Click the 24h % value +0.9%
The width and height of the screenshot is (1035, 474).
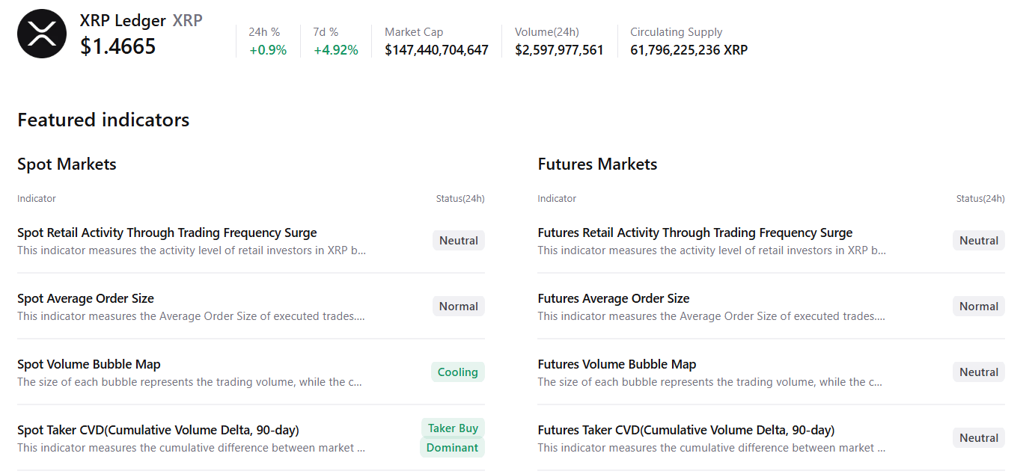click(x=268, y=50)
